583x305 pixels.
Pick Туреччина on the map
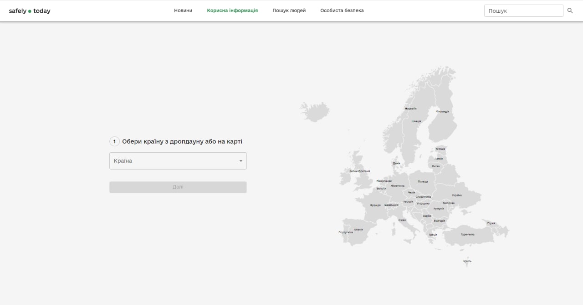click(x=467, y=235)
